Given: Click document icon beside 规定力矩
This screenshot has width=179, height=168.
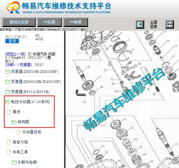Looking at the screenshot, I should coord(9,142).
